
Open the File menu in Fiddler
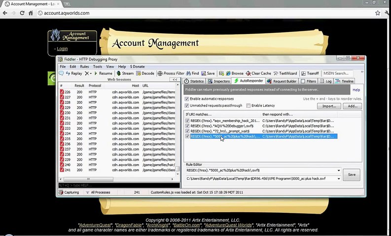pos(63,67)
